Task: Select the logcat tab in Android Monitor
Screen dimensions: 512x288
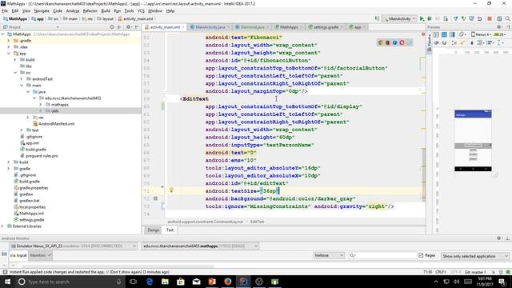Action: click(18, 255)
